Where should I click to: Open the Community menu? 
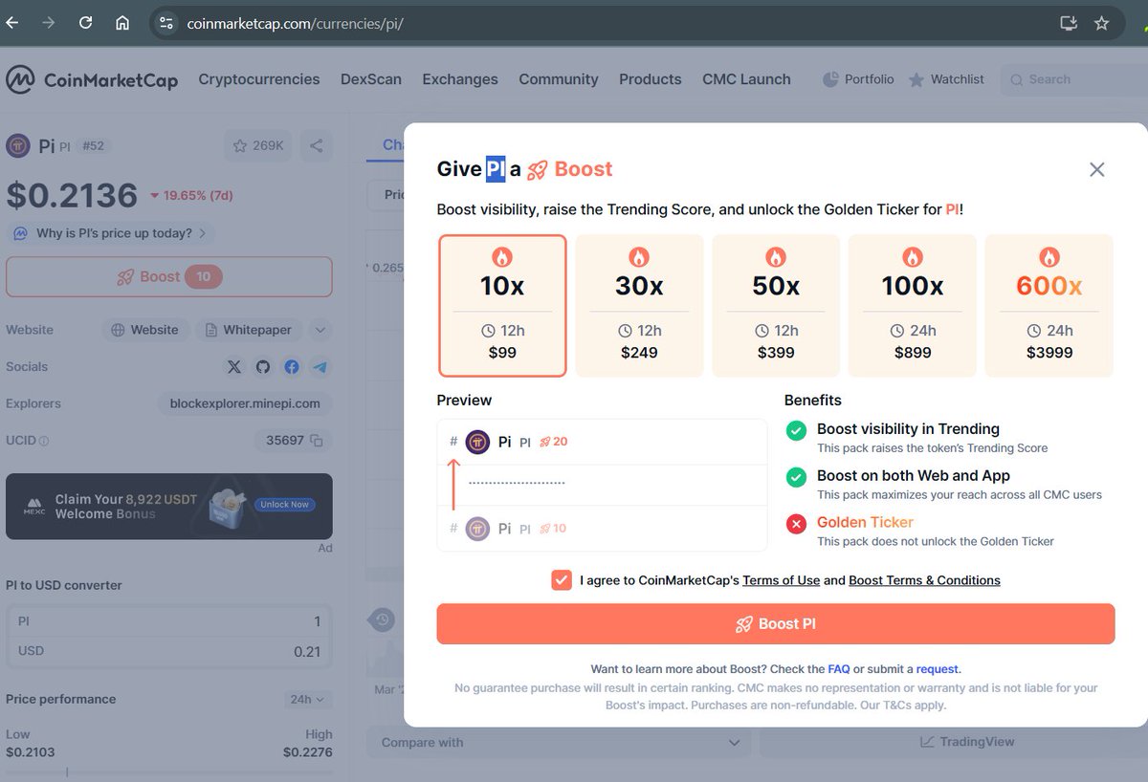coord(559,79)
